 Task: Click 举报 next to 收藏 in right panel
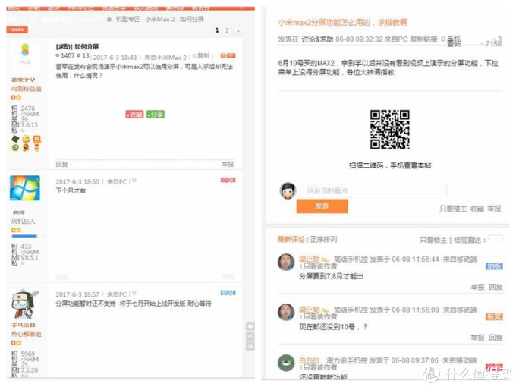(x=494, y=209)
